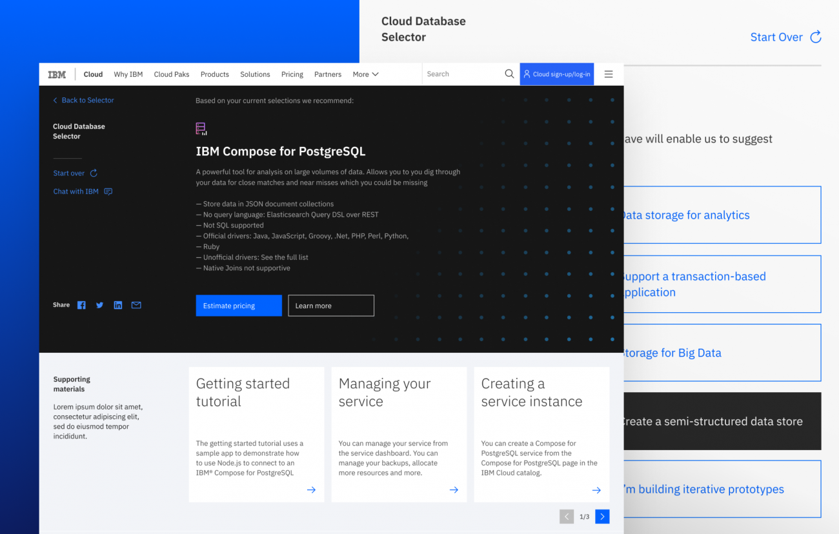Open the Creating a service instance card title
The height and width of the screenshot is (534, 839).
[532, 392]
